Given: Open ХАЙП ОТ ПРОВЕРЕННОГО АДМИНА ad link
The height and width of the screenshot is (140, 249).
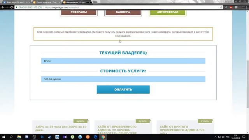Looking at the screenshot, I should [117, 130].
